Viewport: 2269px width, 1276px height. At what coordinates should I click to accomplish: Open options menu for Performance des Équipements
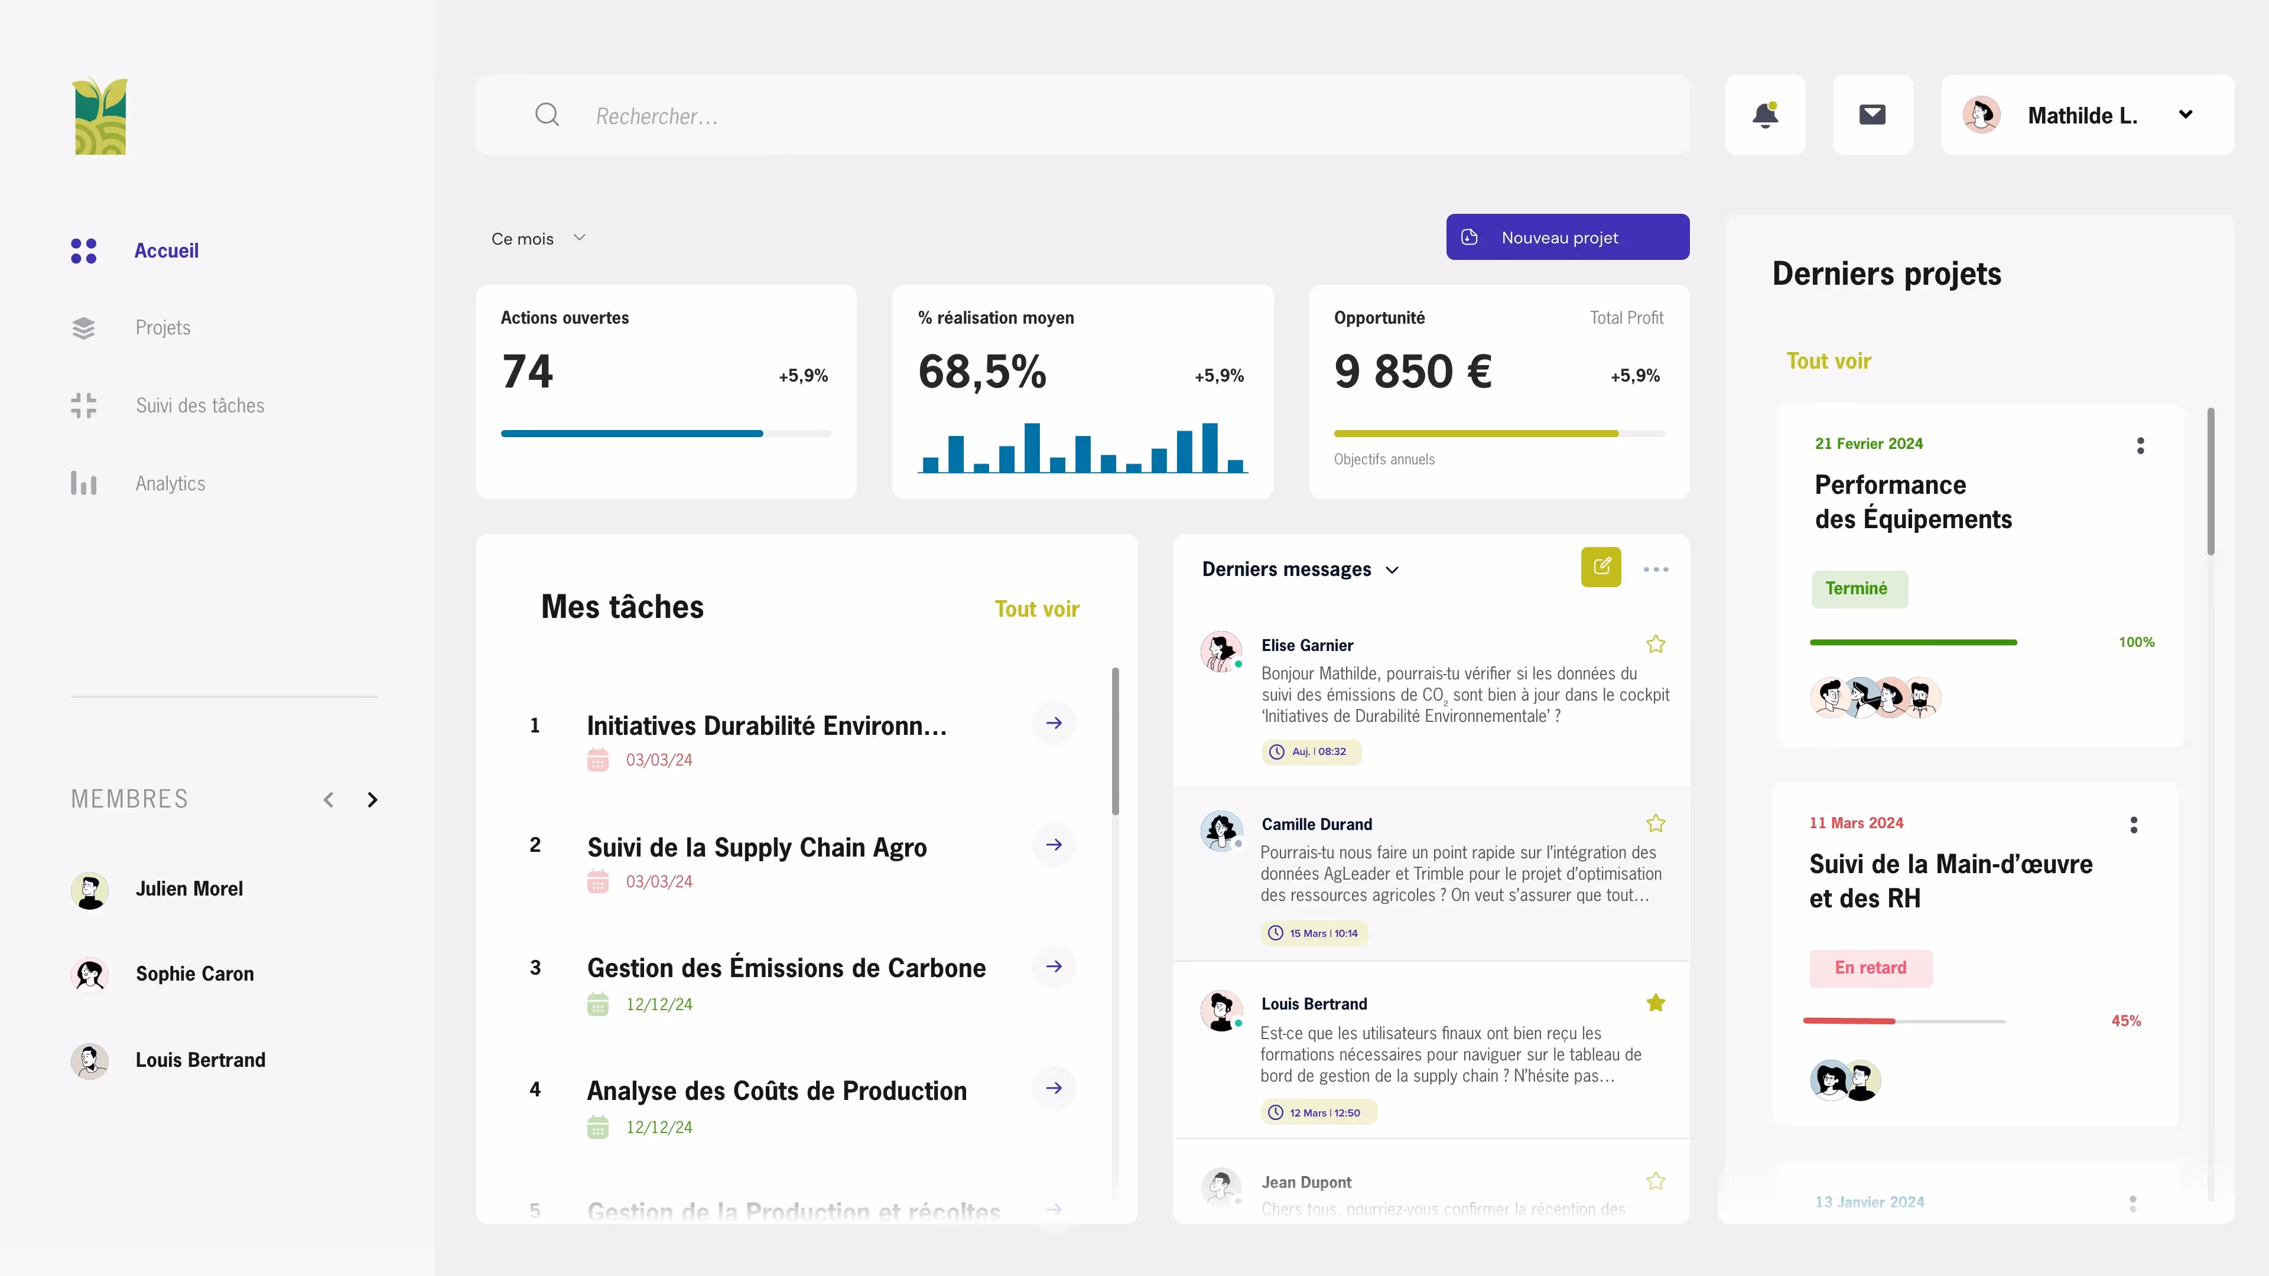[2140, 445]
